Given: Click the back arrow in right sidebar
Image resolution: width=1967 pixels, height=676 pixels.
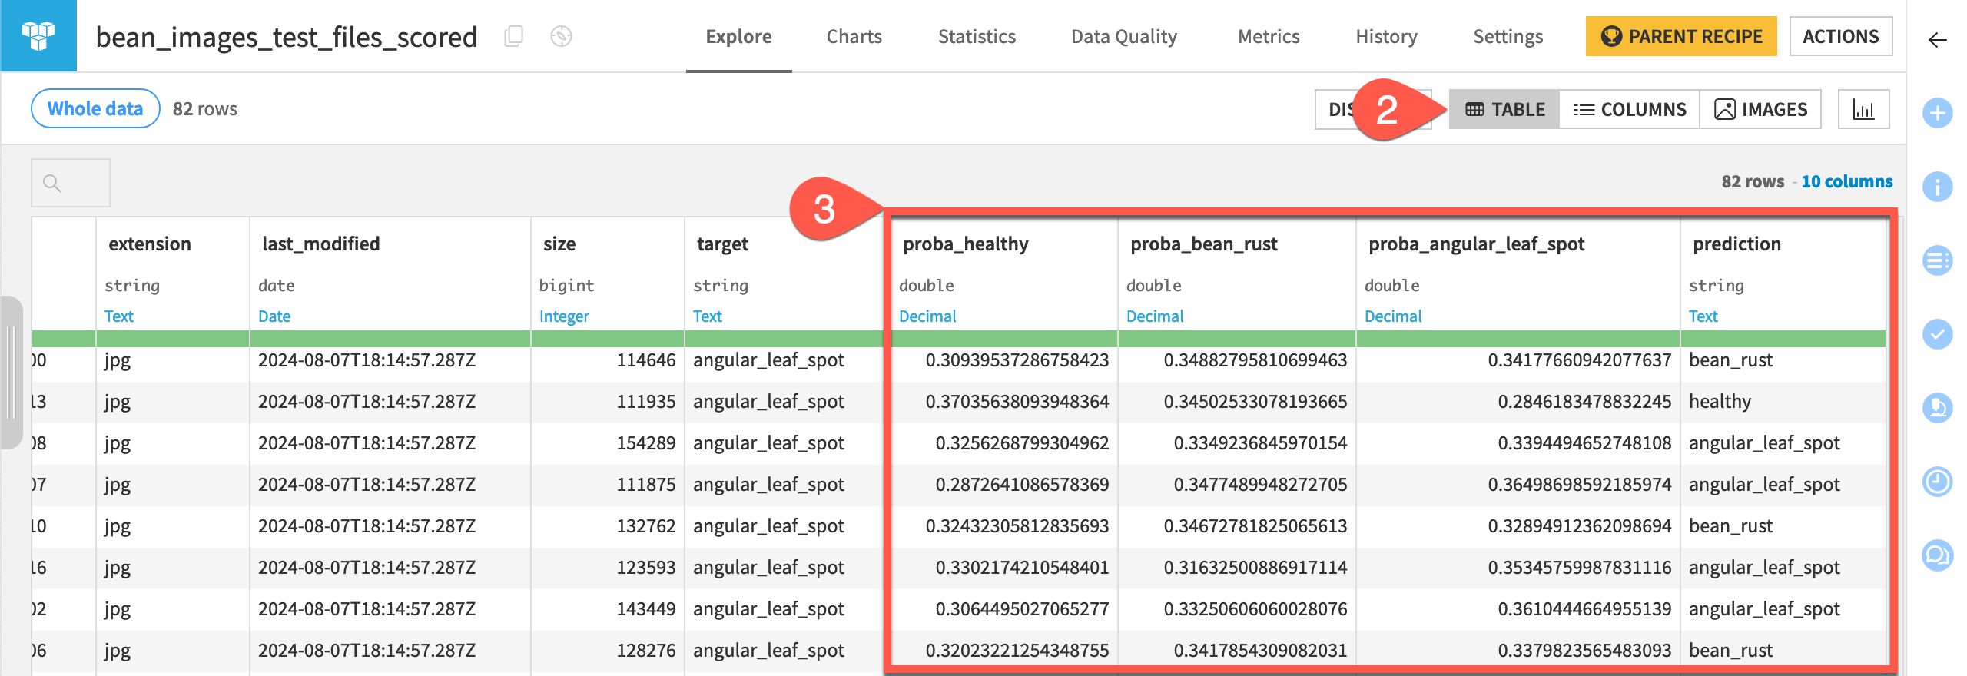Looking at the screenshot, I should (x=1937, y=40).
